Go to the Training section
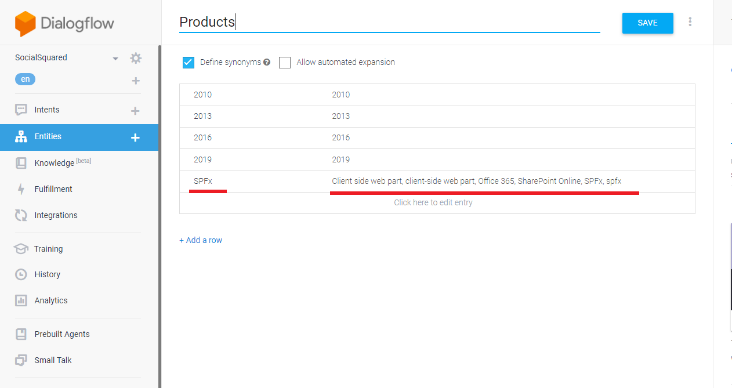 coord(48,249)
